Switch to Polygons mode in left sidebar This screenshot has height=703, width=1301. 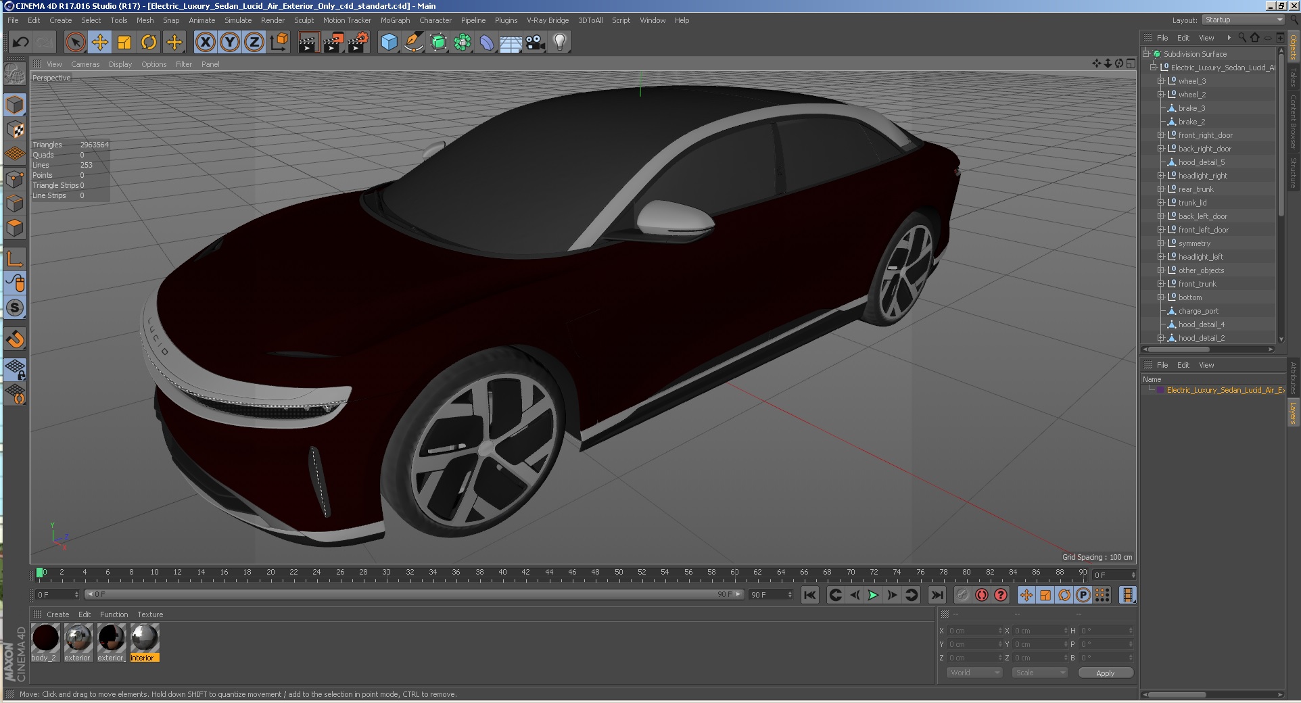(15, 228)
